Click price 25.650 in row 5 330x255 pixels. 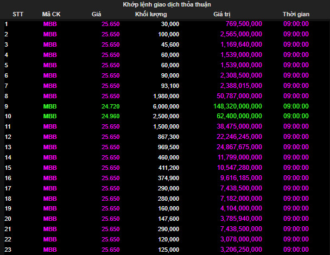(x=111, y=65)
